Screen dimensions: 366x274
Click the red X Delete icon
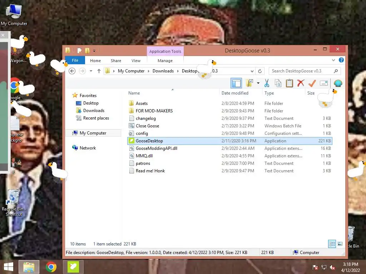click(301, 83)
